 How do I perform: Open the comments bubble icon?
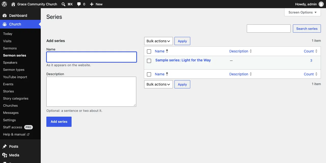point(79,4)
